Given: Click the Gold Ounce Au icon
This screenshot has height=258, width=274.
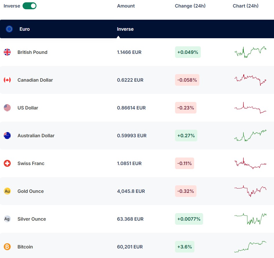Looking at the screenshot, I should [7, 191].
